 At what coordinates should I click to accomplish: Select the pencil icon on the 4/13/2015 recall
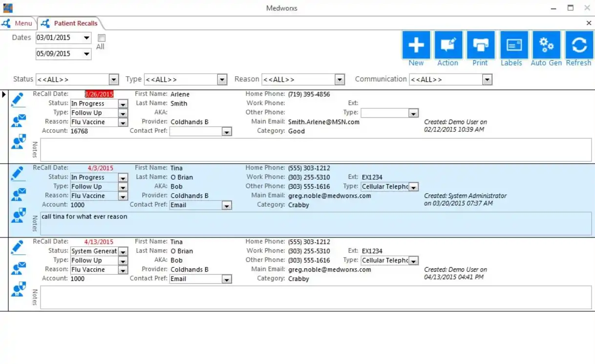click(x=18, y=247)
